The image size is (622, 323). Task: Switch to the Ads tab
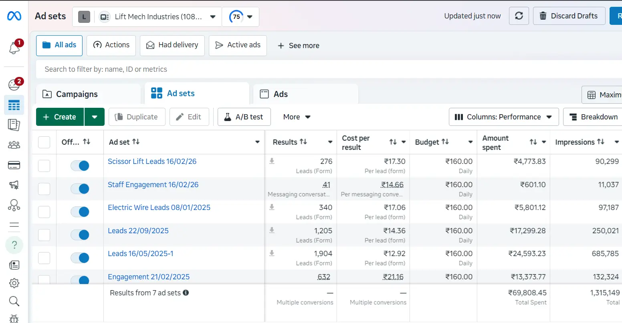280,94
